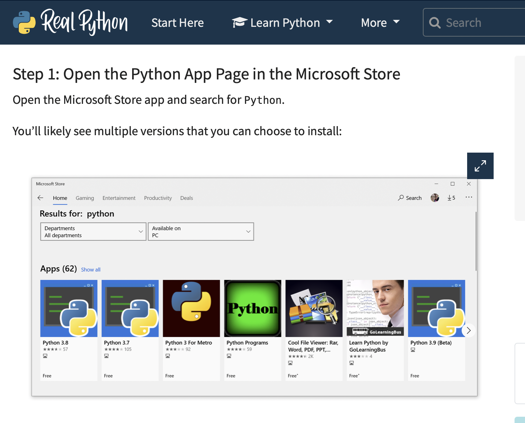The width and height of the screenshot is (525, 423).
Task: Click the Step 1 section heading
Action: coord(206,74)
